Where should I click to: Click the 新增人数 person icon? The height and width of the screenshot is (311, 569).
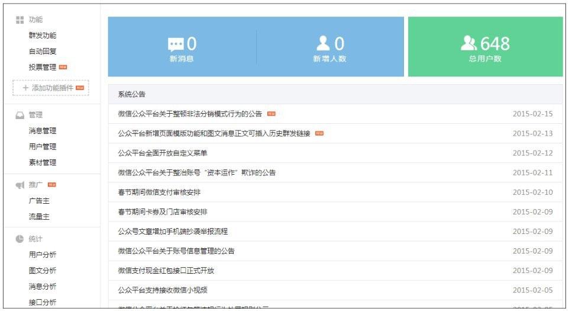pos(323,43)
